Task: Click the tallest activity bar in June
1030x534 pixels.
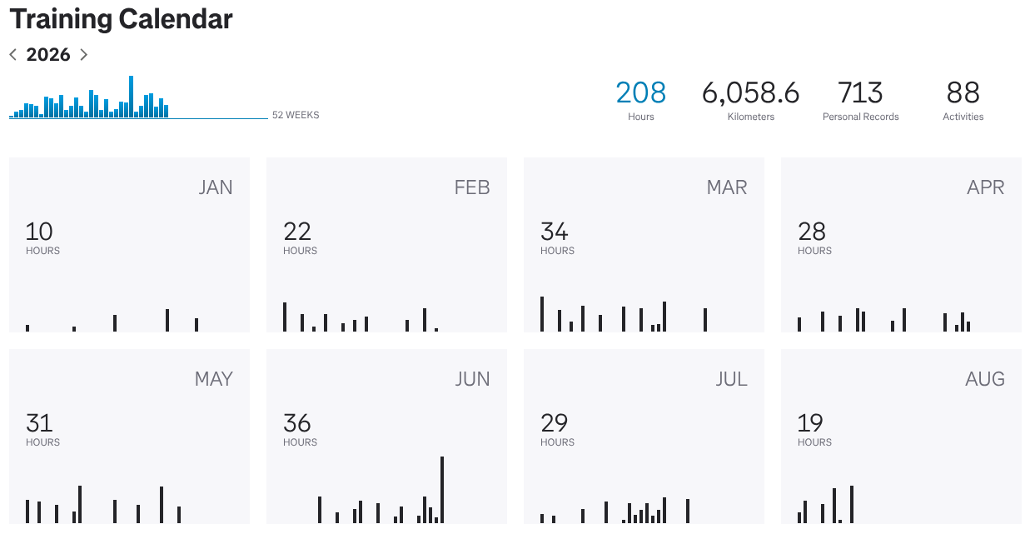Action: tap(442, 490)
